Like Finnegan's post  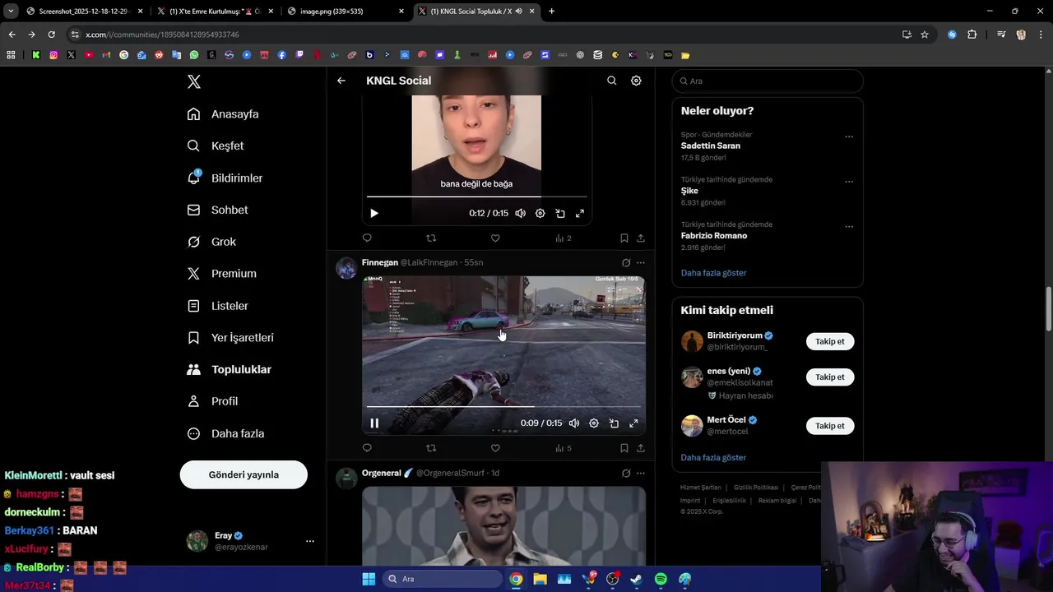pos(495,448)
